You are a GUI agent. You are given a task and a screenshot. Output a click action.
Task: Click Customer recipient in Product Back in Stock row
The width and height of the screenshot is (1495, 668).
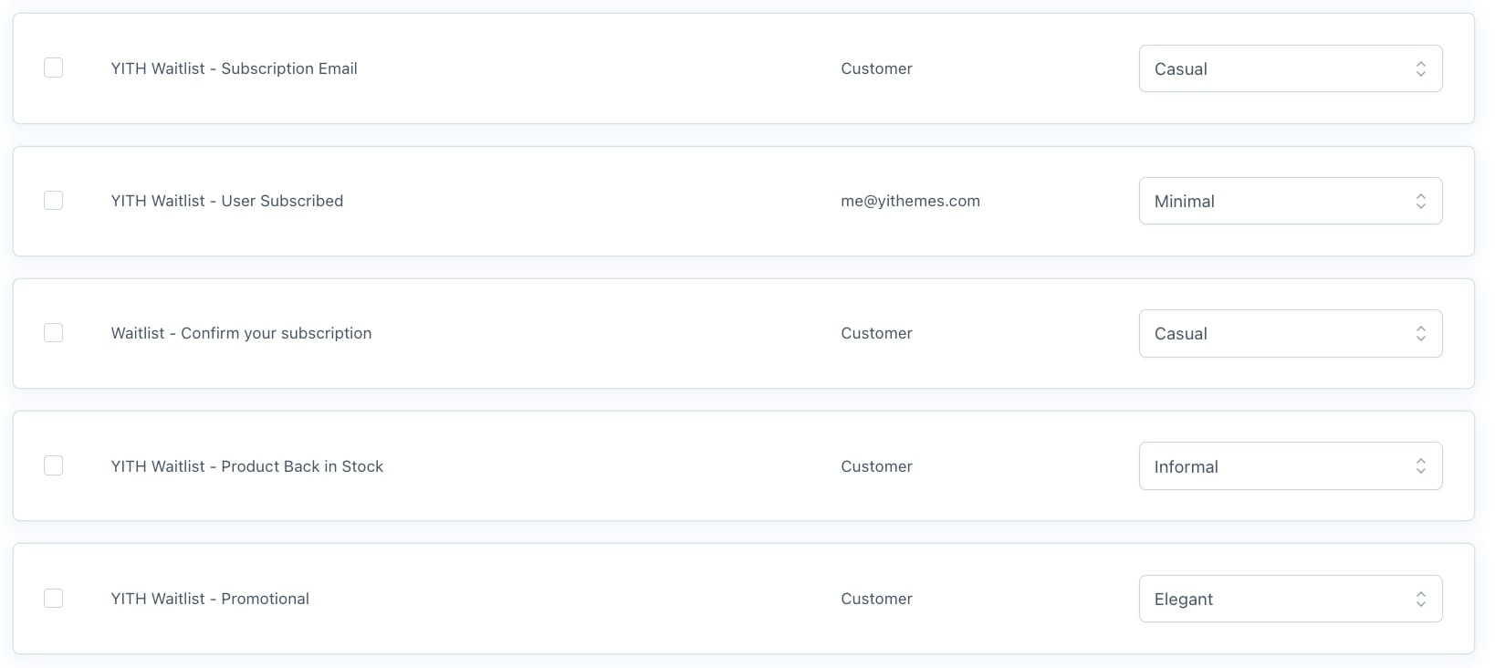876,466
